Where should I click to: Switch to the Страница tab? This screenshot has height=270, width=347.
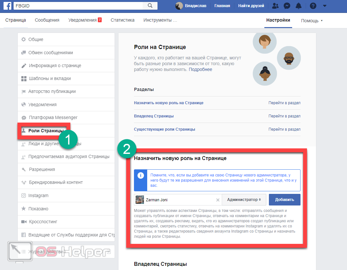pyautogui.click(x=15, y=20)
